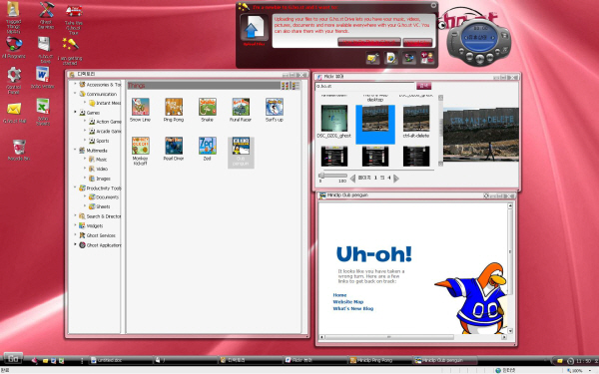Expand Accessories & Tools tree node
The width and height of the screenshot is (599, 374).
[75, 84]
